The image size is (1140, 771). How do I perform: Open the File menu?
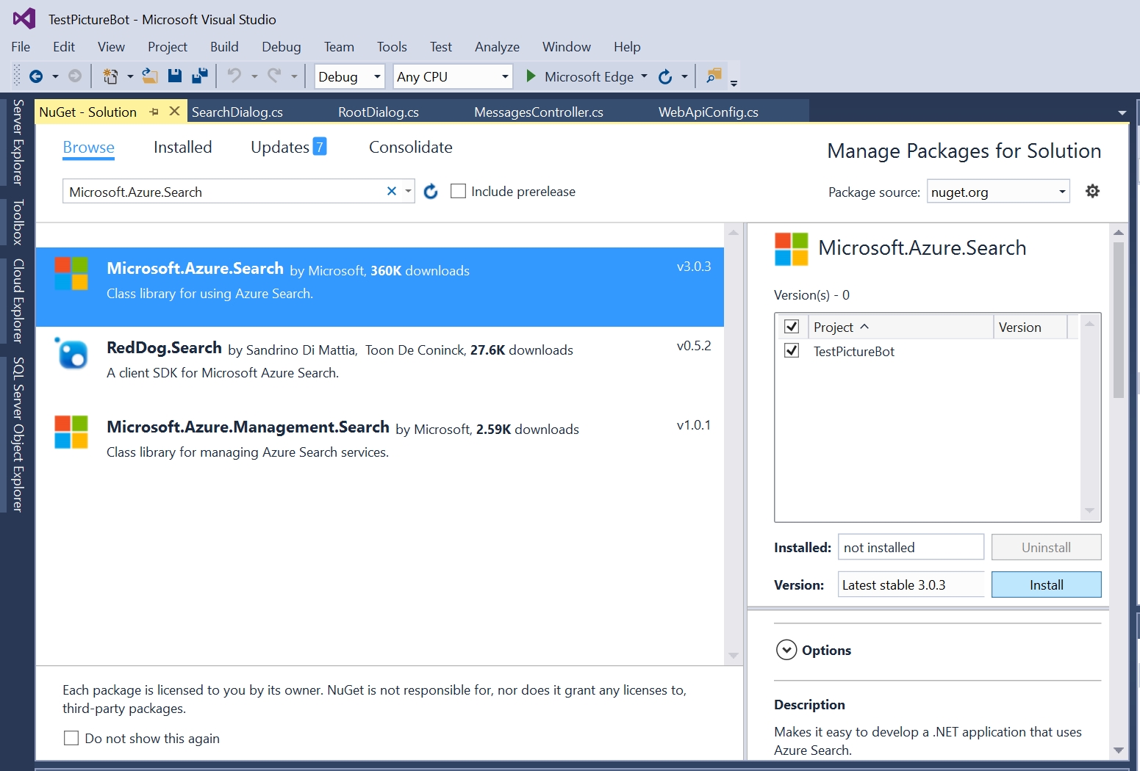point(21,46)
